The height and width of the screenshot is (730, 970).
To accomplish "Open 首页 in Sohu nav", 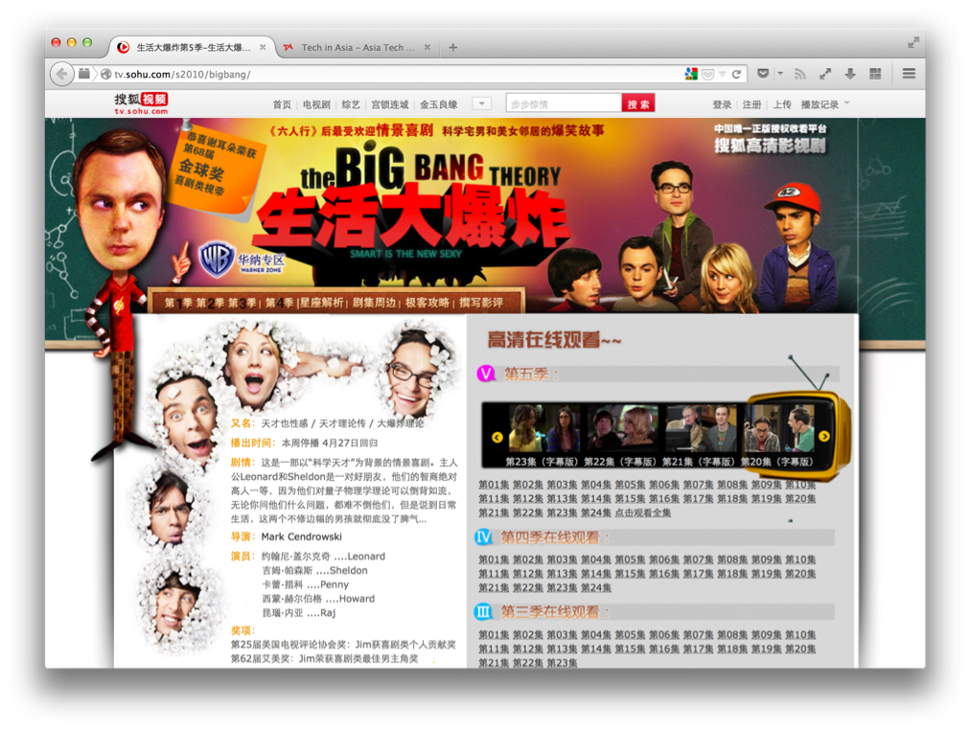I will click(x=282, y=104).
